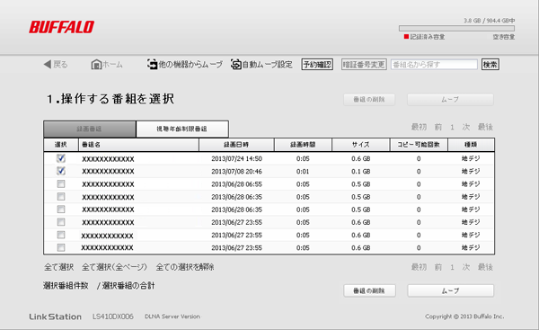Click the 検索 search button
539x330 pixels.
490,65
